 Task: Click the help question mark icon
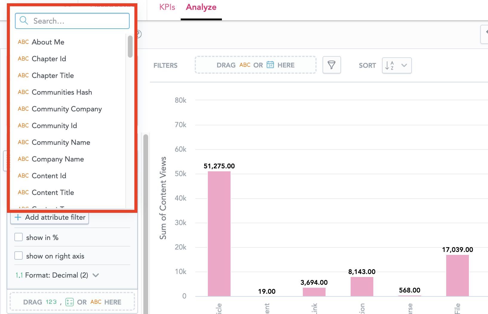click(139, 34)
